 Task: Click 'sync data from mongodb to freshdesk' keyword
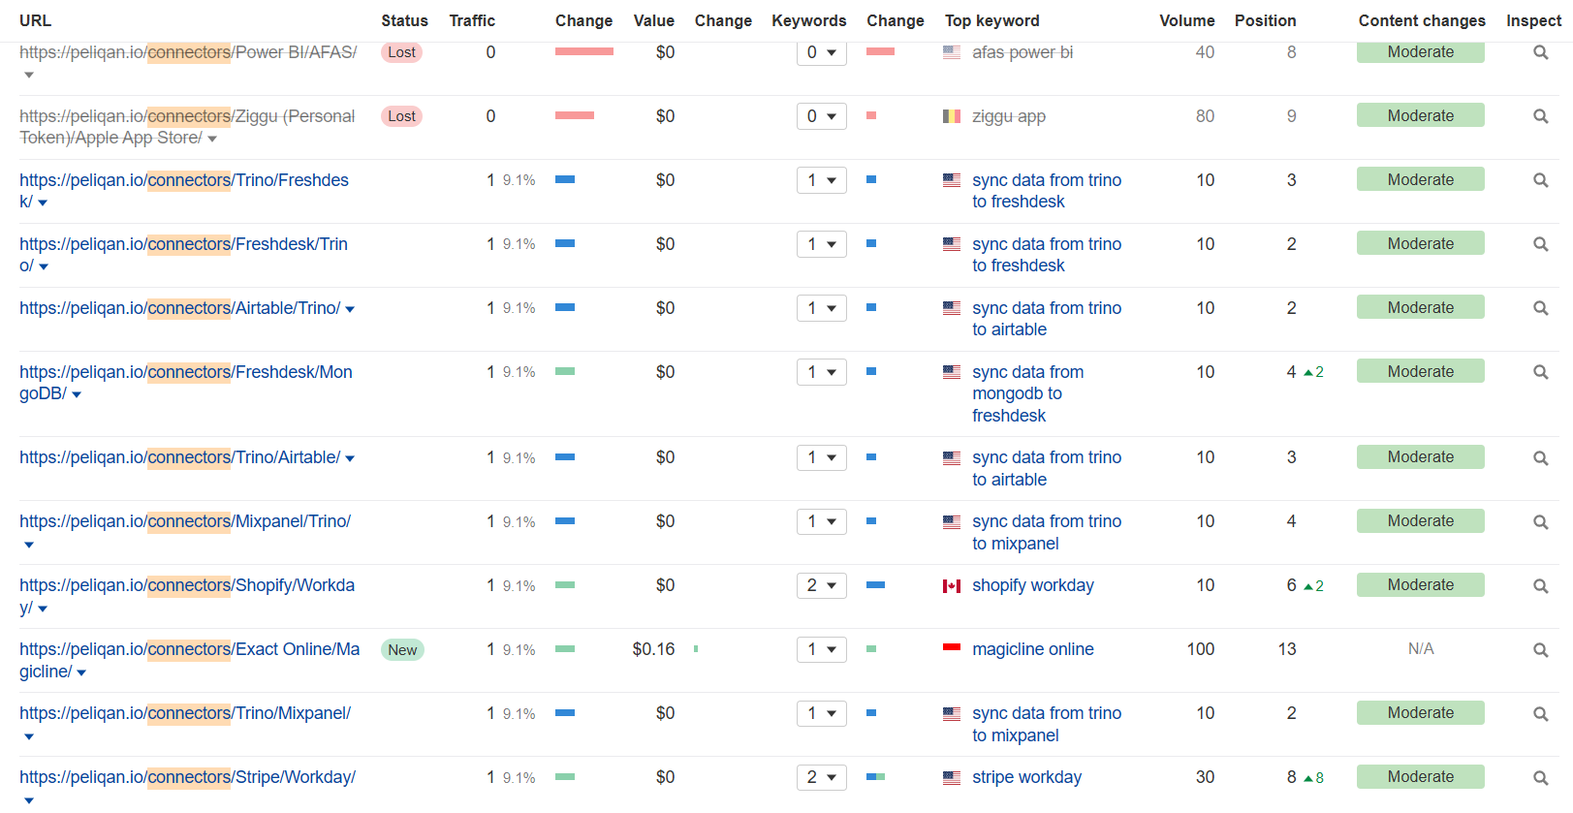(x=1028, y=393)
